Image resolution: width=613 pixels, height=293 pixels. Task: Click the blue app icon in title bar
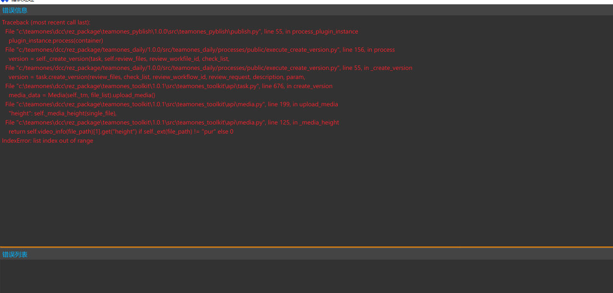coord(4,1)
